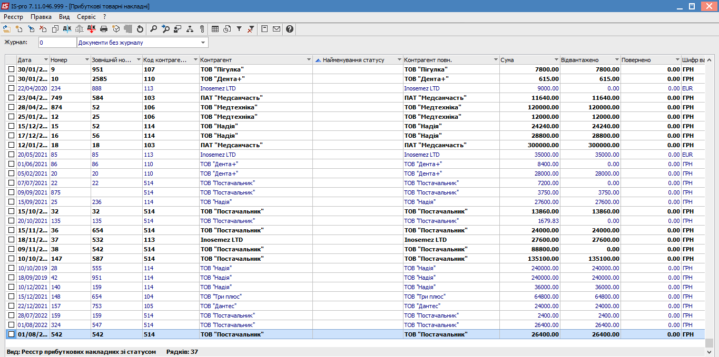Select number cell 324
The height and width of the screenshot is (357, 719).
70,325
